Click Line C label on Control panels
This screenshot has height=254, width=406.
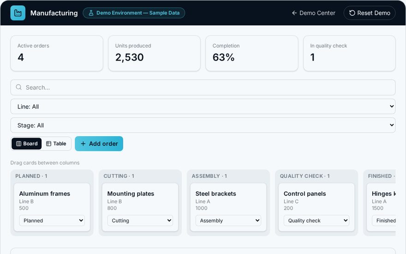pos(291,201)
